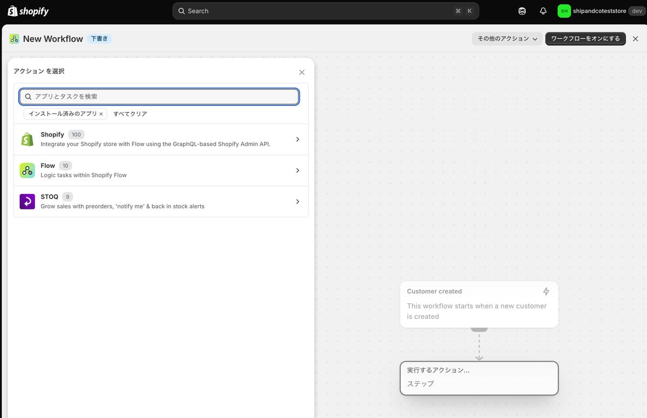Screen dimensions: 647x418
Task: Click the top Search bar
Action: [x=326, y=11]
